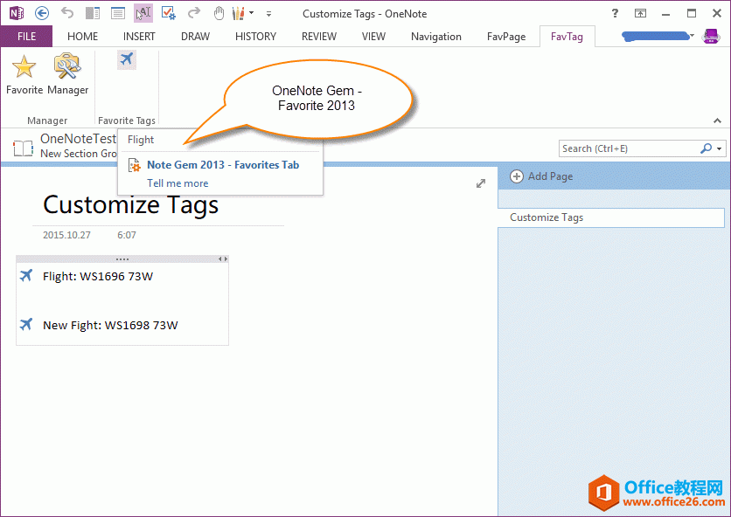This screenshot has width=731, height=517.
Task: Click the Undo arrow
Action: [x=67, y=13]
